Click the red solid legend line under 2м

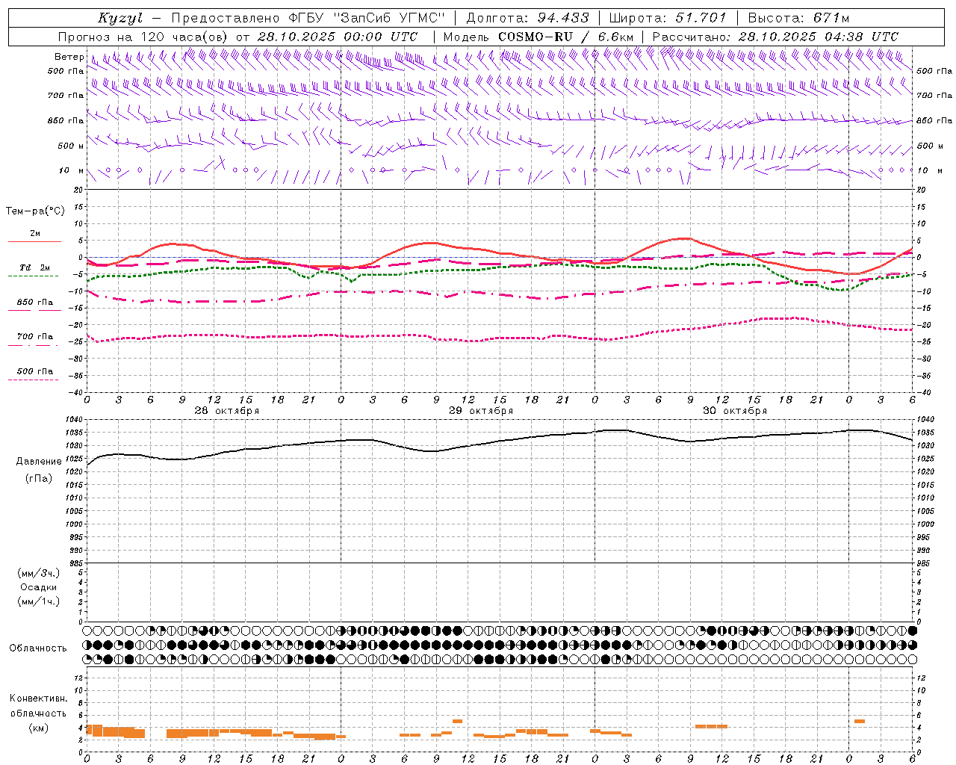tap(34, 241)
